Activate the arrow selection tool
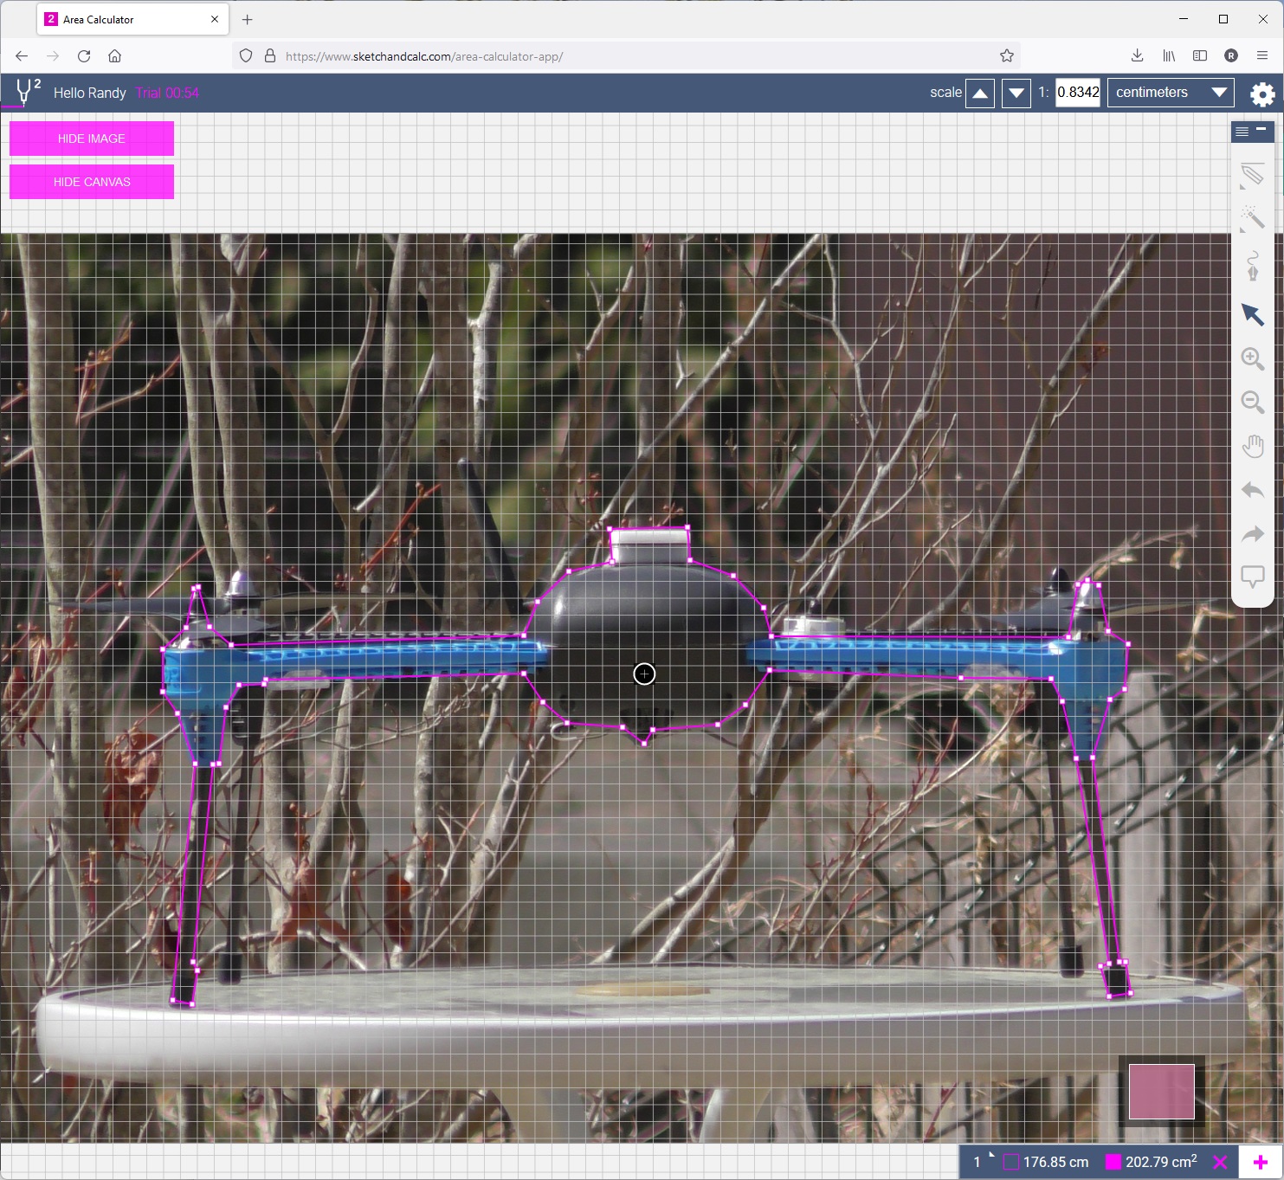1284x1180 pixels. [x=1252, y=314]
